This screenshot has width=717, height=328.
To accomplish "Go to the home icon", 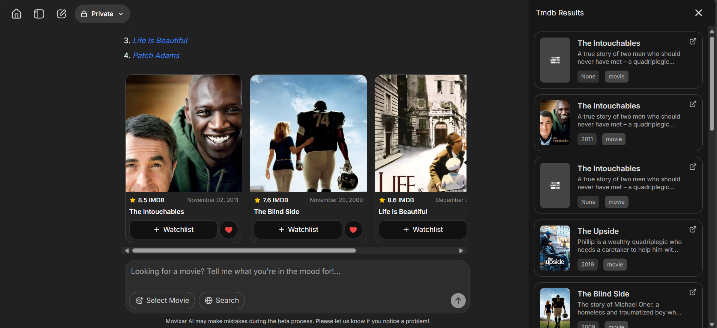I will click(16, 14).
